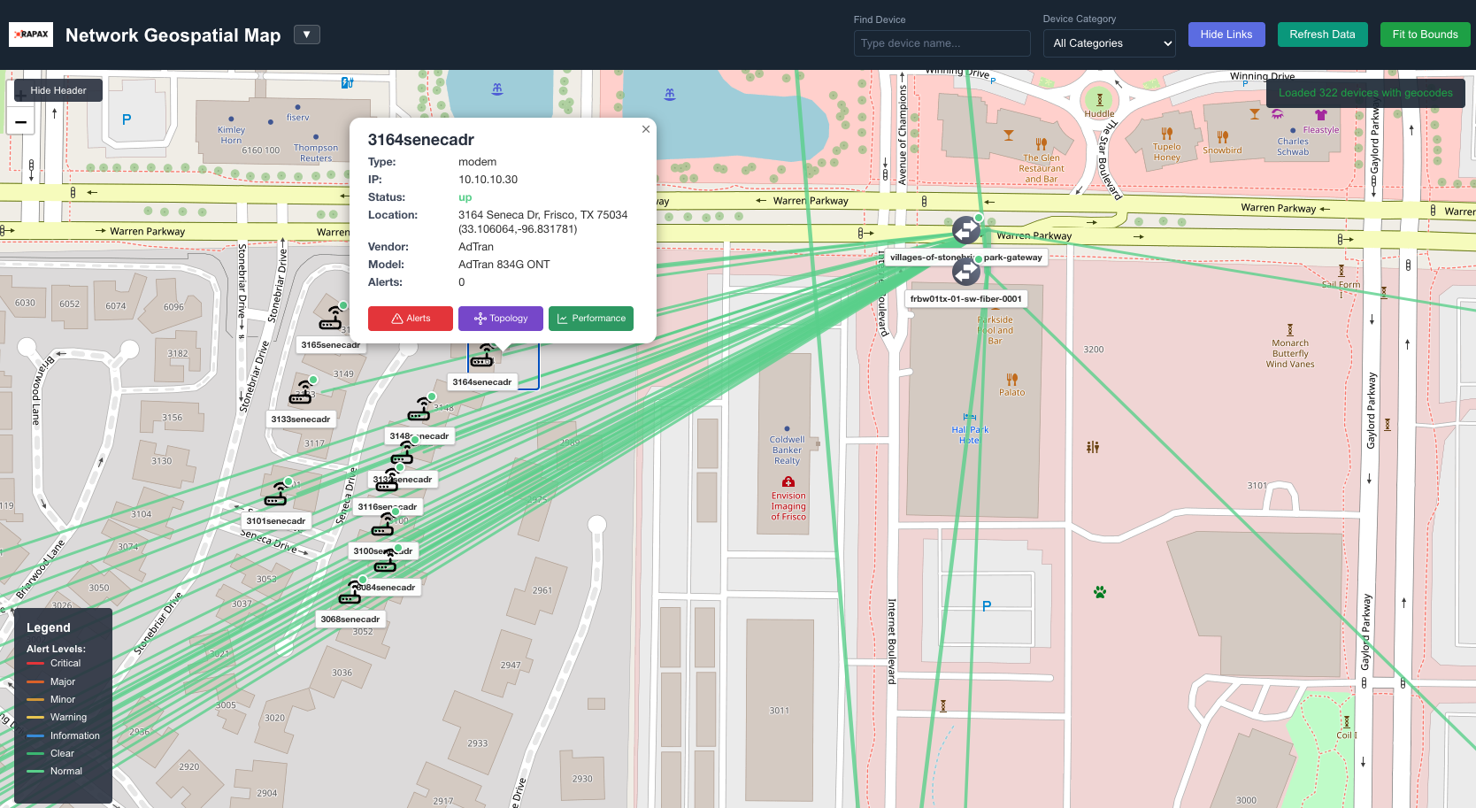Zoom out with the minus map control

point(21,122)
